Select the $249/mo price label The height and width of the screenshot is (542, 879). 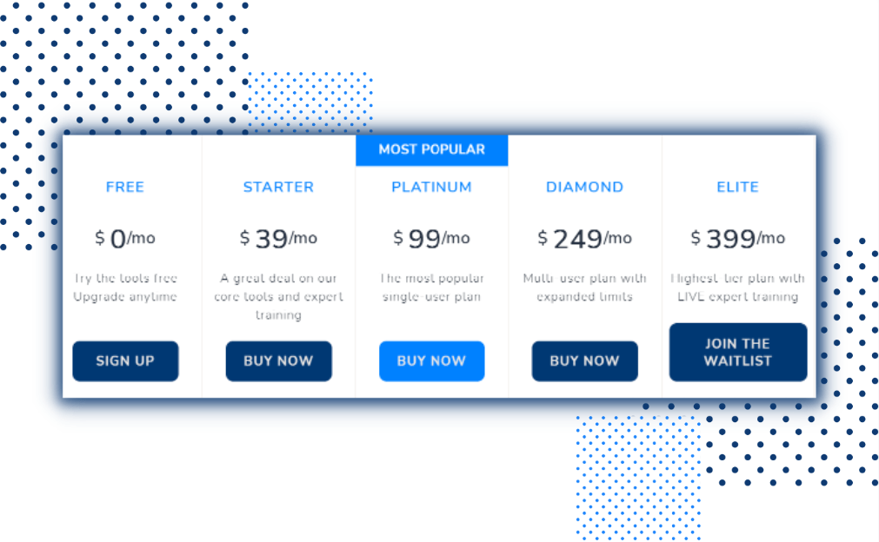(584, 238)
